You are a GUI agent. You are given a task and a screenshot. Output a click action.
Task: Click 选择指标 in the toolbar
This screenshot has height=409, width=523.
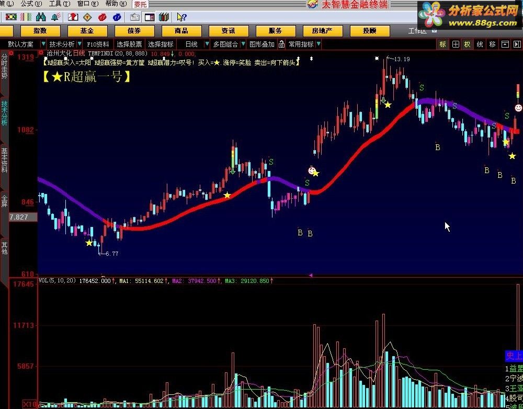click(161, 44)
